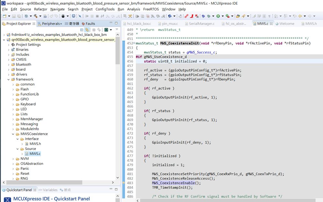The height and width of the screenshot is (202, 323).
Task: Click the Undo arrow toolbar icon
Action: (51, 16)
